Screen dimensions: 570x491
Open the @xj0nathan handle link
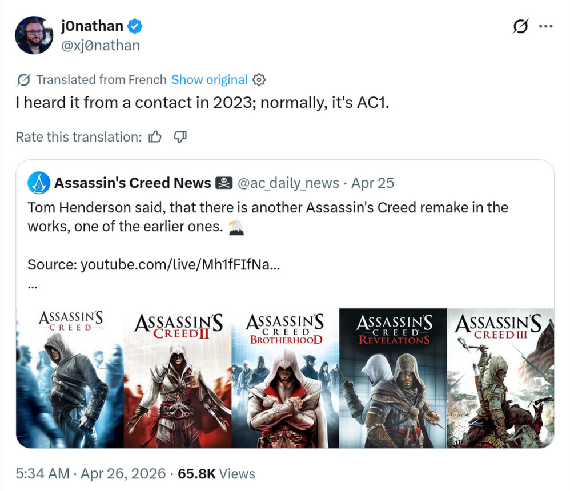tap(100, 45)
